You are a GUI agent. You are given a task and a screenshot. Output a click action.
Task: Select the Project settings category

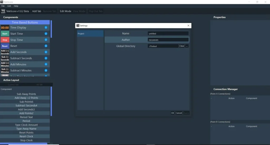[90, 33]
